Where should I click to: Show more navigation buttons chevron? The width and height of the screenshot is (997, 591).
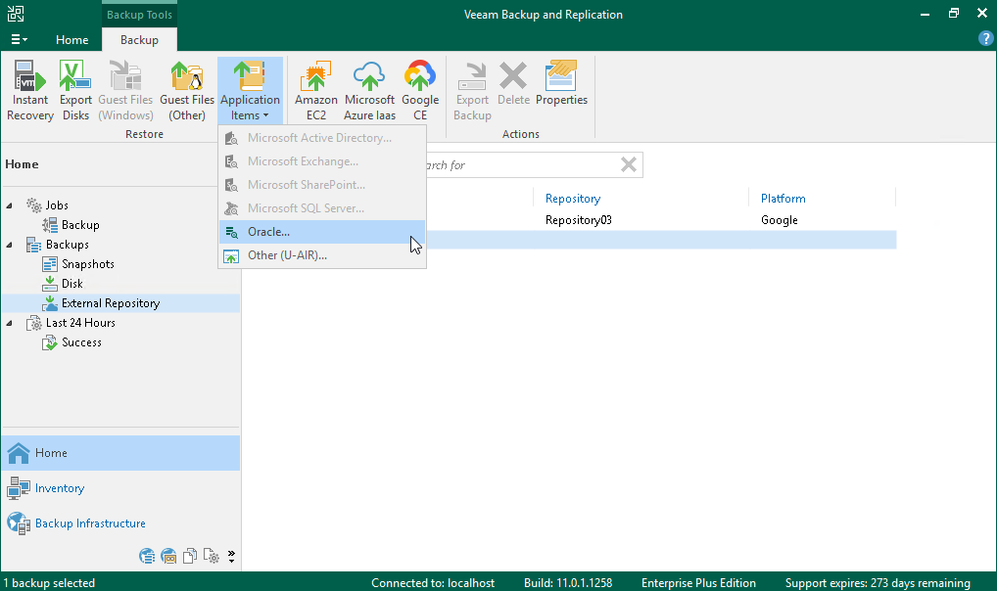tap(231, 557)
